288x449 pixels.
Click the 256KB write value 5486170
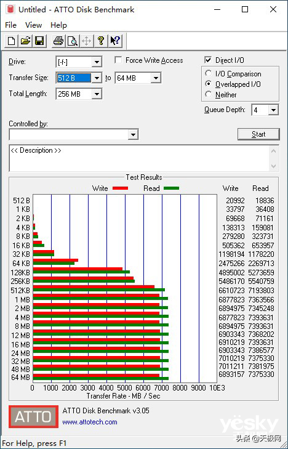click(232, 281)
